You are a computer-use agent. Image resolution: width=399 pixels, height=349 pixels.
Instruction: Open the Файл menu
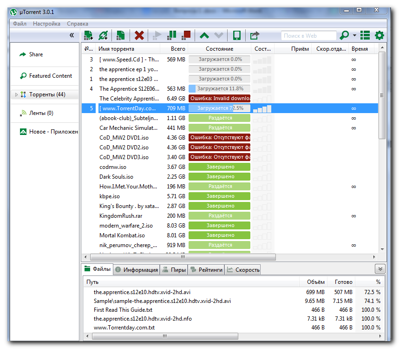click(20, 24)
